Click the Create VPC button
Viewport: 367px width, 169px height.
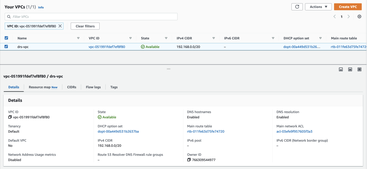click(x=348, y=7)
